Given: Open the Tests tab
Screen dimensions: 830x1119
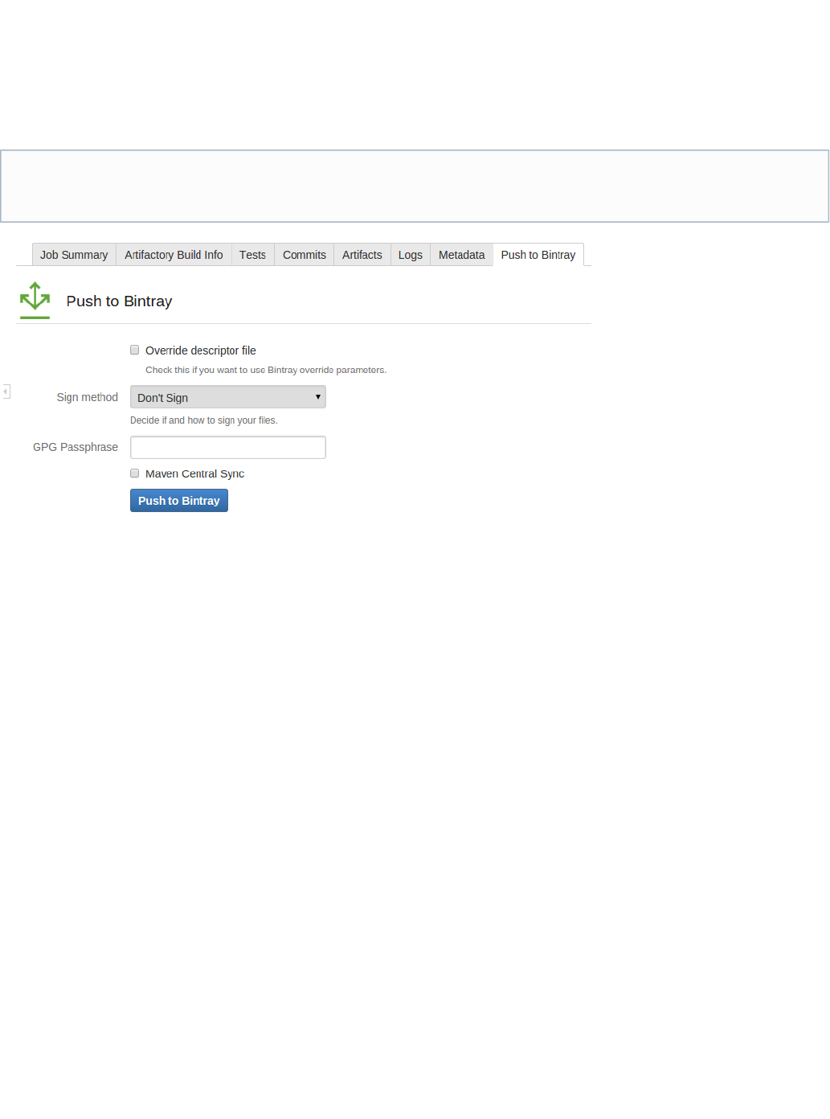Looking at the screenshot, I should tap(252, 255).
